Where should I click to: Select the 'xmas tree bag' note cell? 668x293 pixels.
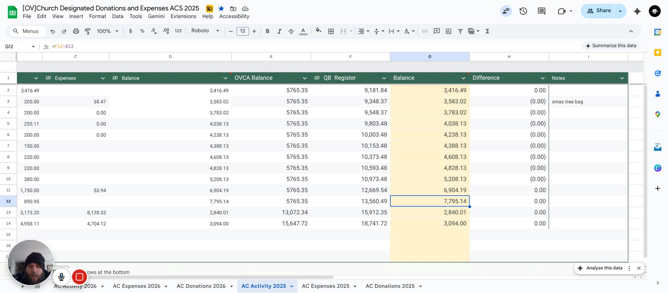pos(589,102)
